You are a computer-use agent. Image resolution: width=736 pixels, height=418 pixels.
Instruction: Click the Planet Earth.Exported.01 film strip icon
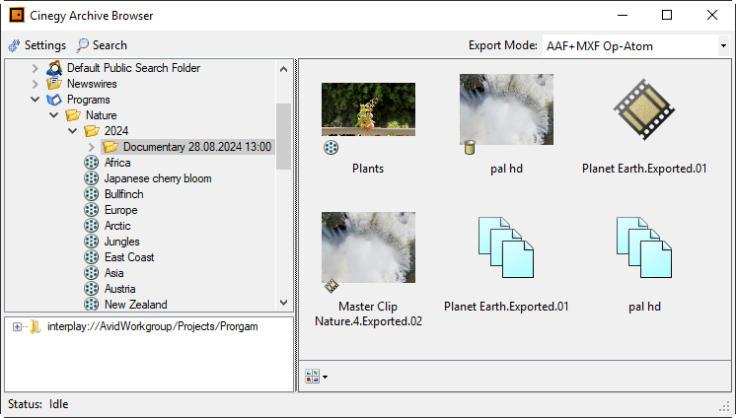[644, 109]
